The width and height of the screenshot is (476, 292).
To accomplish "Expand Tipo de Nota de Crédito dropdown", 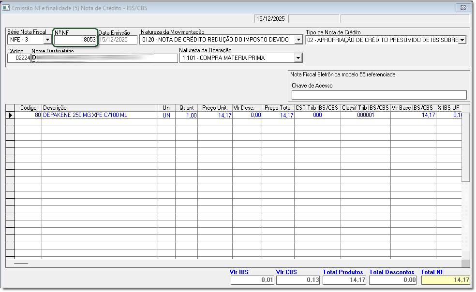I will click(462, 40).
